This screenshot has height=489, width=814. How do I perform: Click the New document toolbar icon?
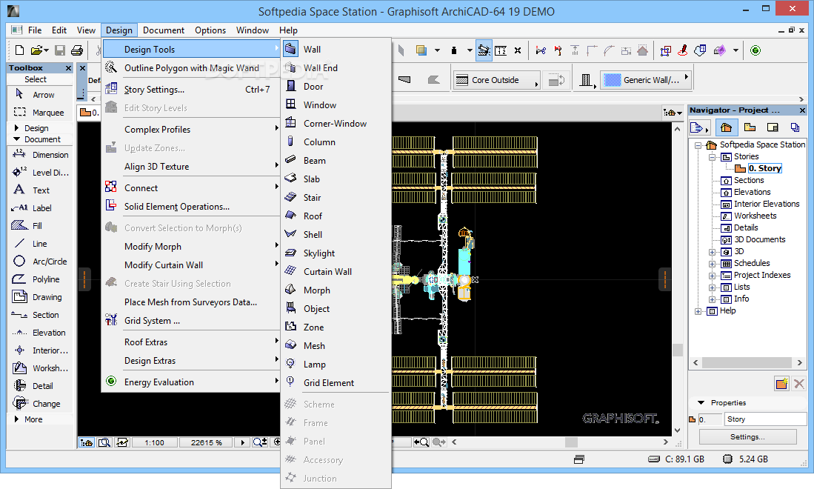[20, 50]
